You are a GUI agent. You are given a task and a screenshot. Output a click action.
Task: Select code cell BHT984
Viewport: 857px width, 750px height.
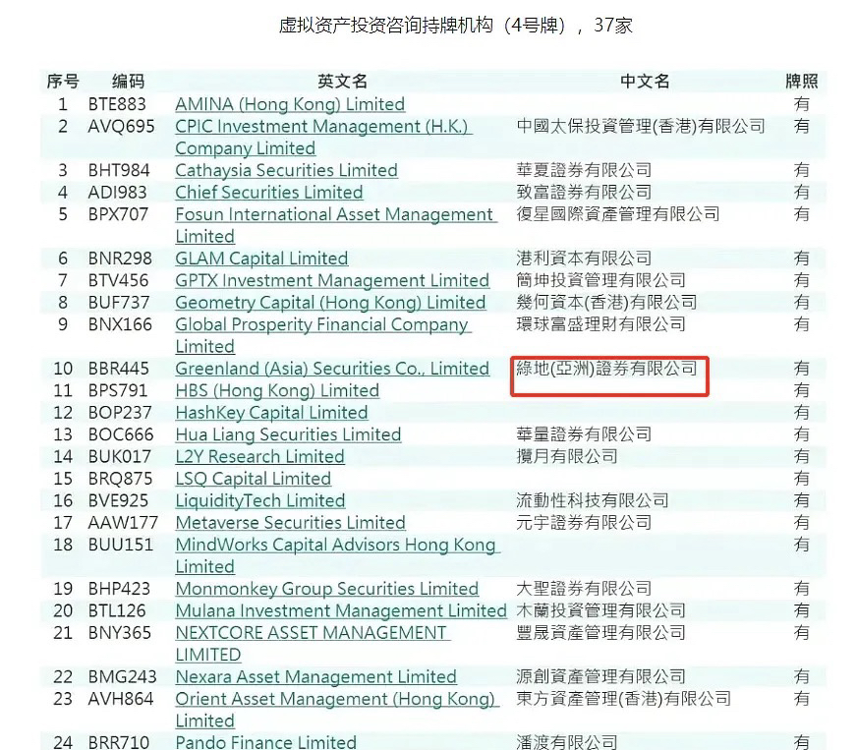pos(119,171)
